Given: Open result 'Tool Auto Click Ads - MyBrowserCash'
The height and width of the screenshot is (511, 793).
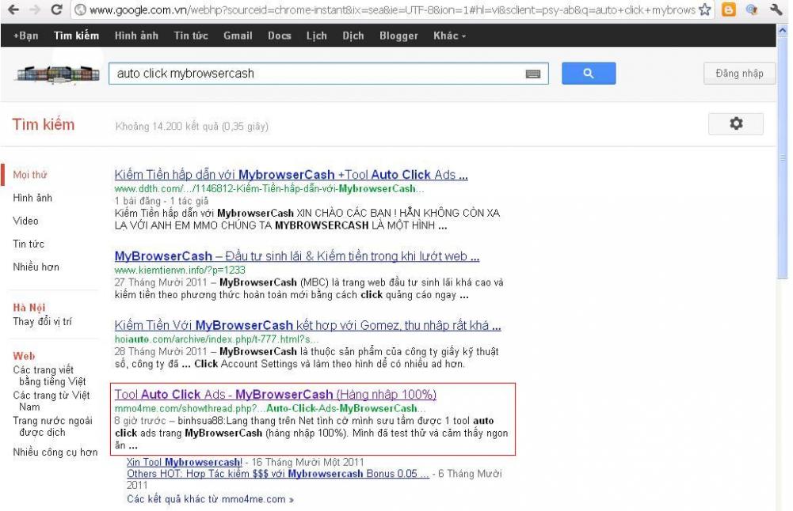Looking at the screenshot, I should pyautogui.click(x=275, y=395).
